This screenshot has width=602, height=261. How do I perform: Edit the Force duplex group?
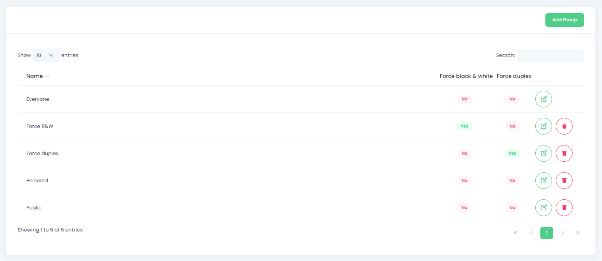543,153
